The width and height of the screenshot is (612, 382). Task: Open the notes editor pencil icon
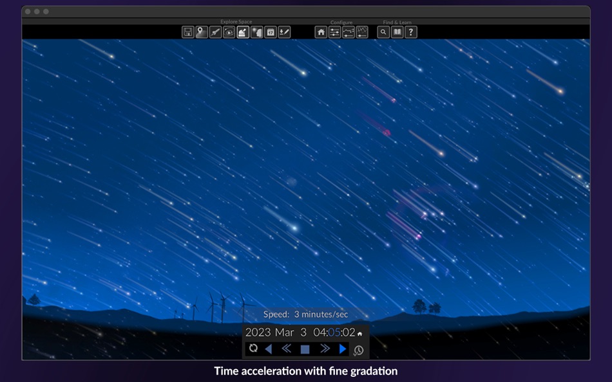(x=283, y=32)
